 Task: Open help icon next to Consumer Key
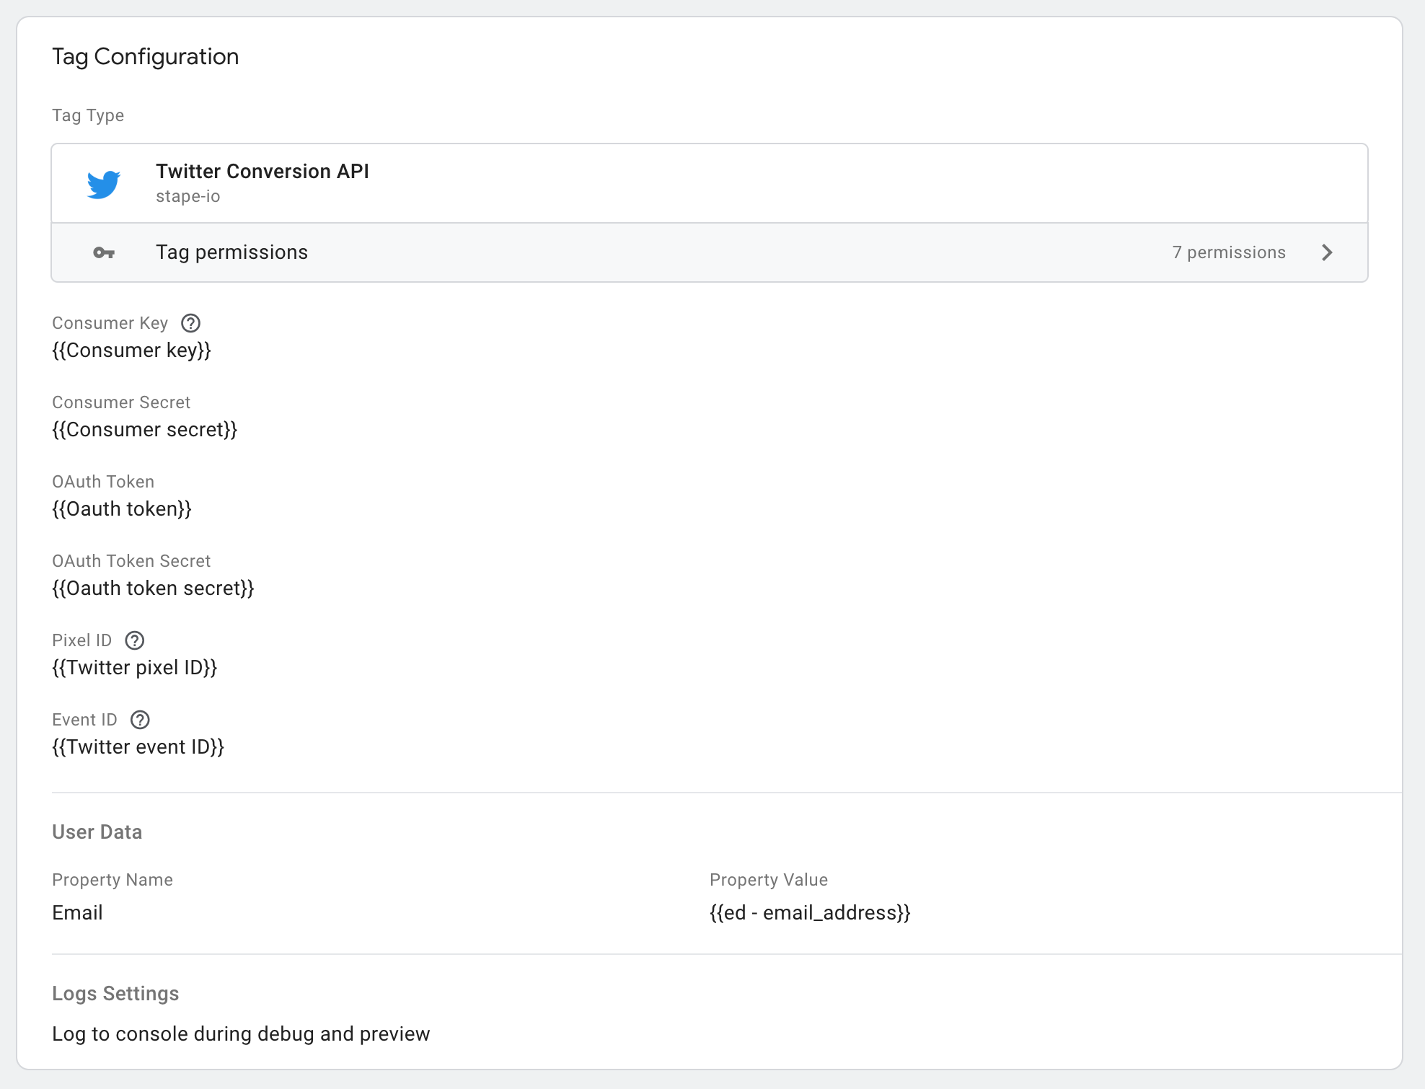click(190, 323)
